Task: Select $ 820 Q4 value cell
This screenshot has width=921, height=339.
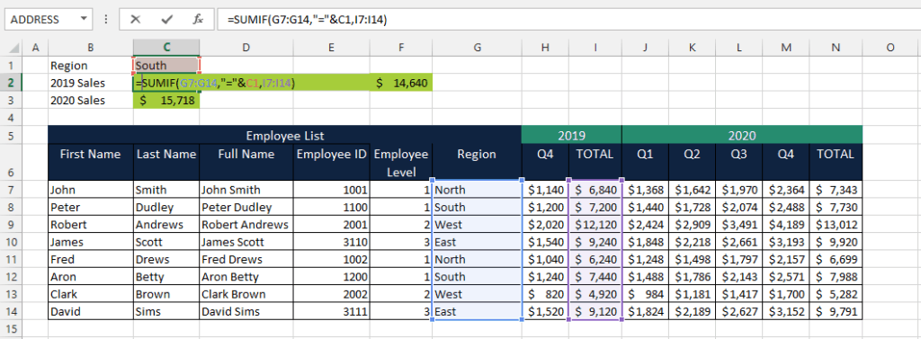Action: pyautogui.click(x=545, y=294)
